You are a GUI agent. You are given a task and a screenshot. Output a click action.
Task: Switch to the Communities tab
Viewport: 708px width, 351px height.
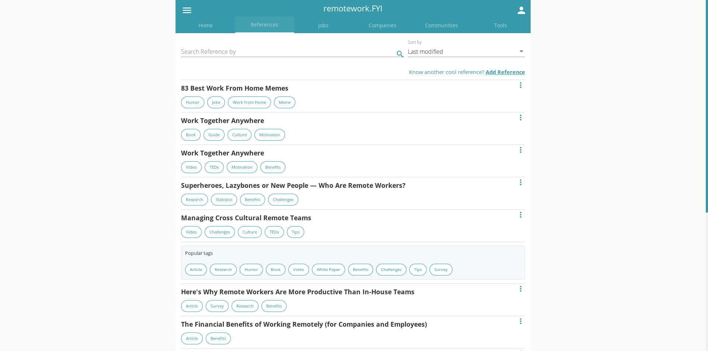pos(441,25)
